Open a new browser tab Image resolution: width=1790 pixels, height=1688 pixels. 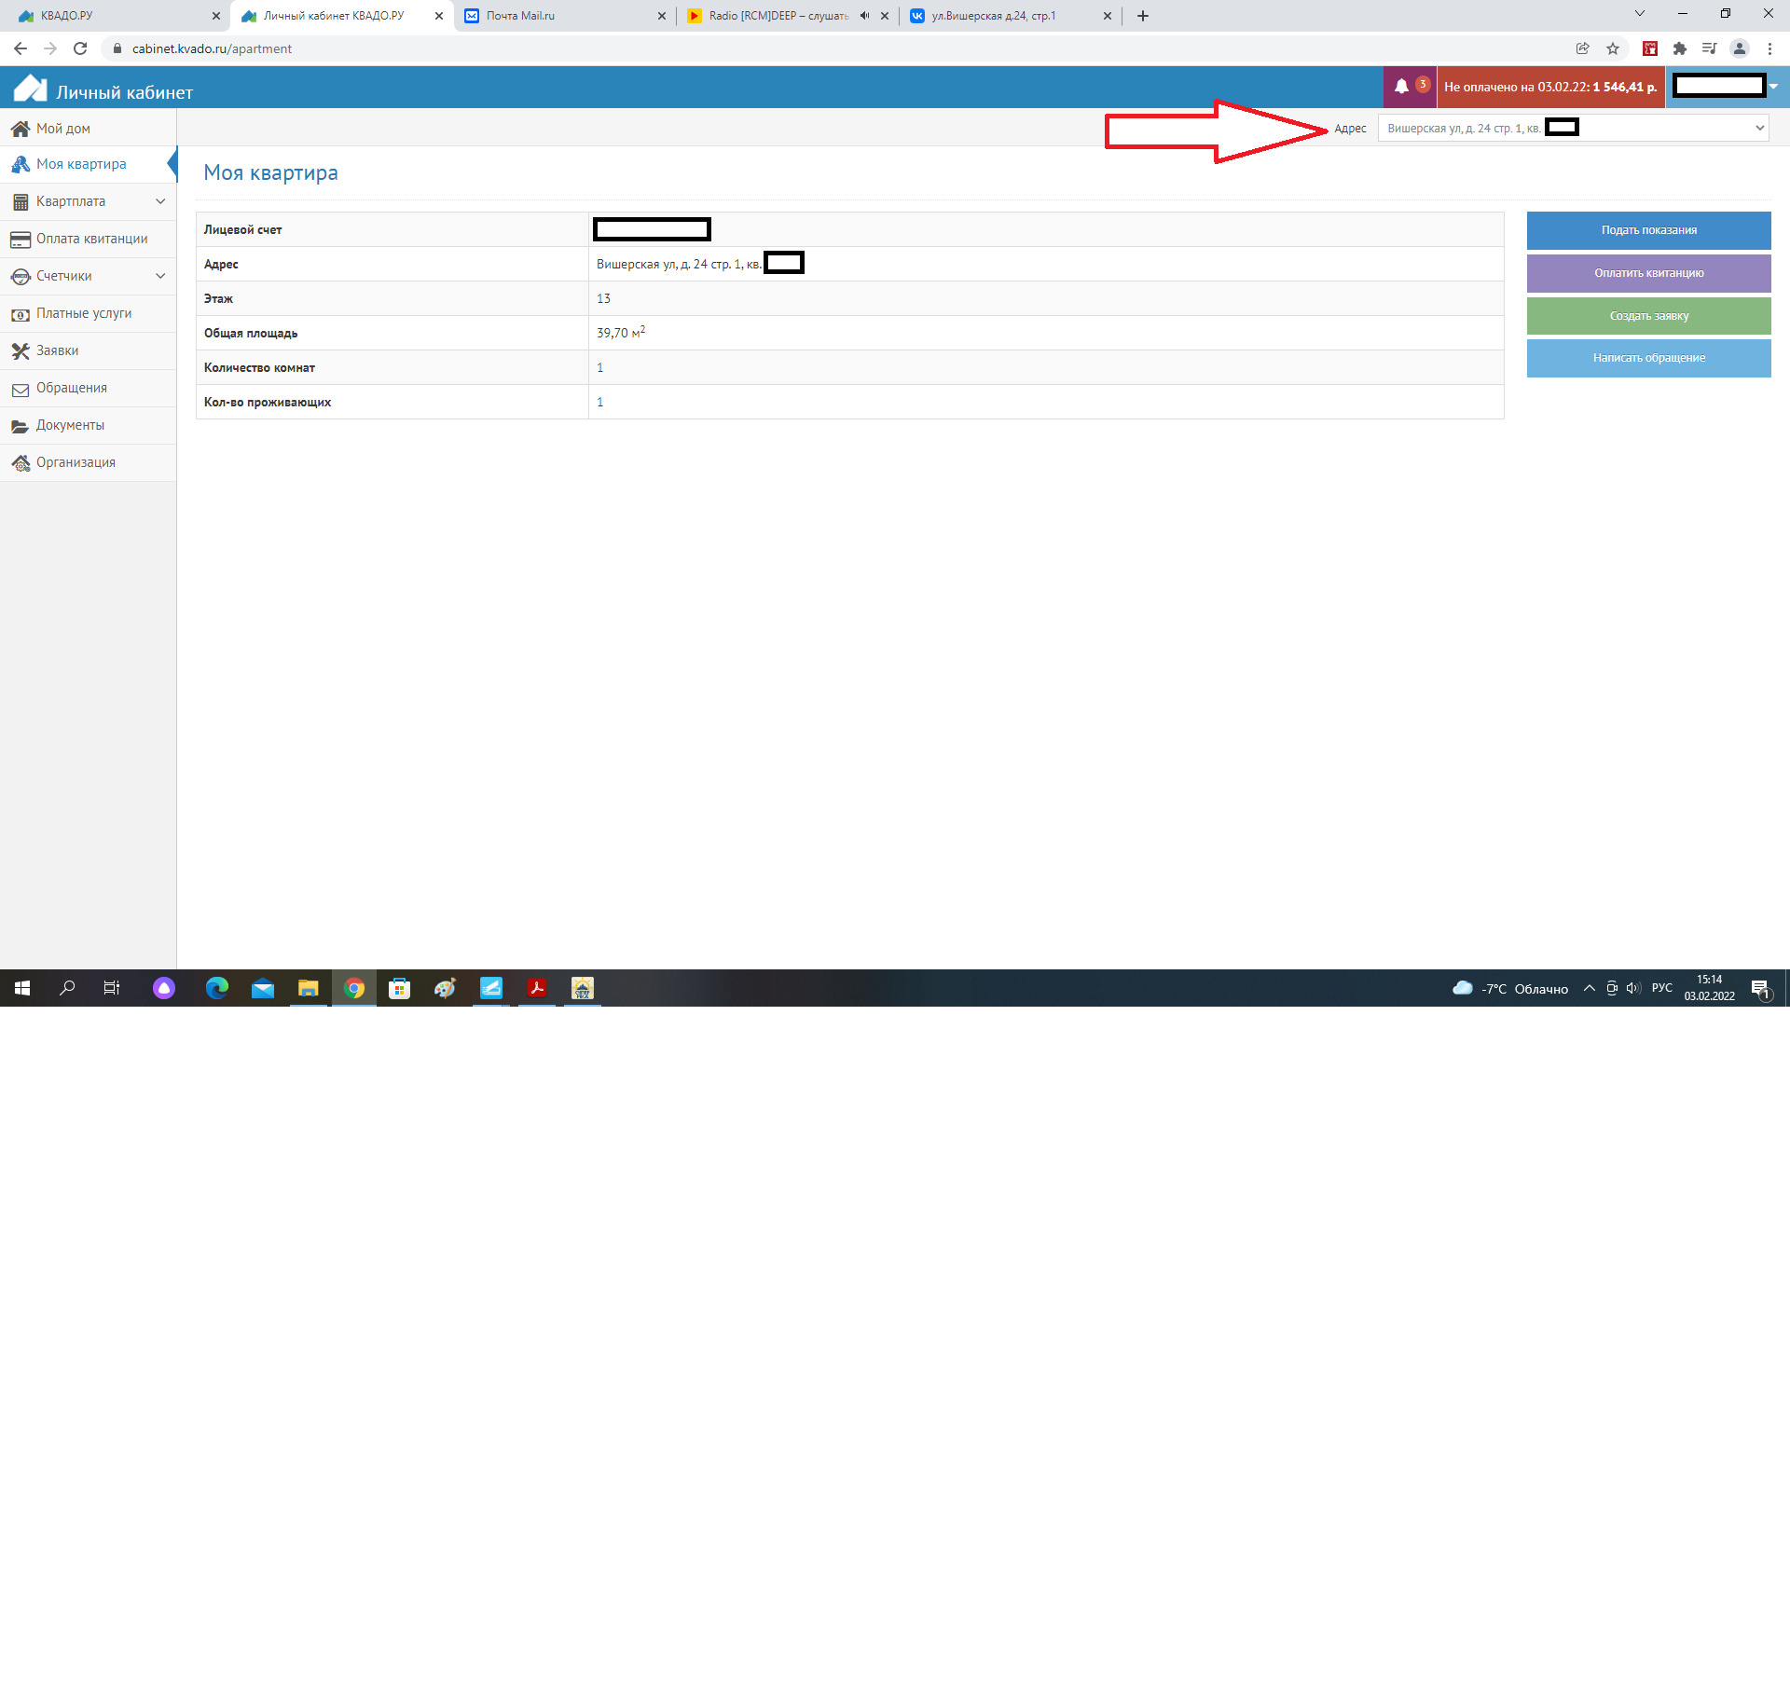click(1143, 16)
